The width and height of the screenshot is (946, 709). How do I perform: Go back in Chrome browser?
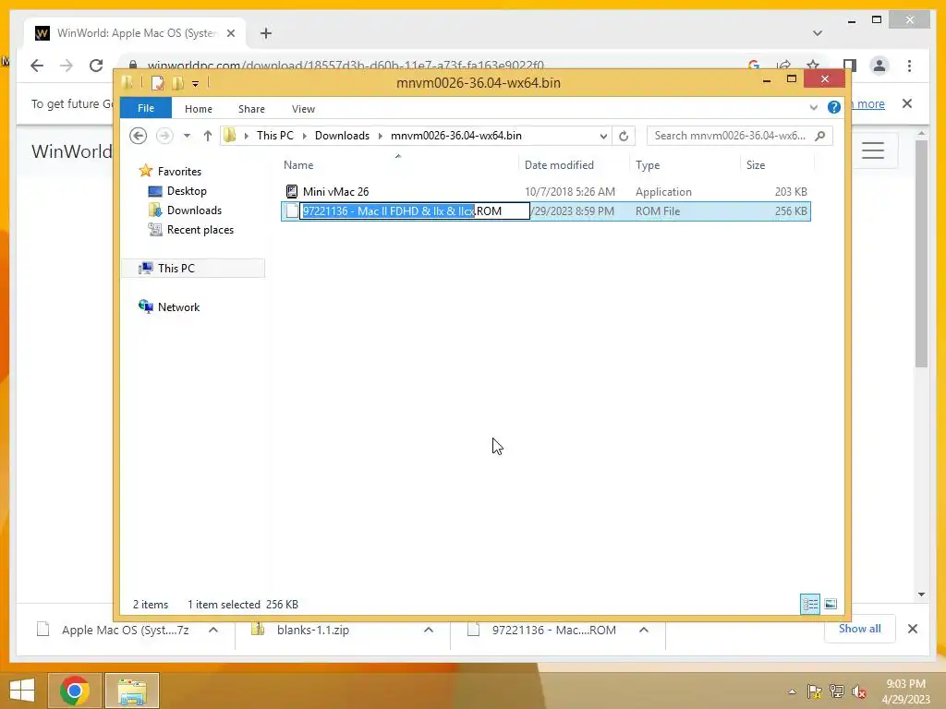pyautogui.click(x=37, y=66)
